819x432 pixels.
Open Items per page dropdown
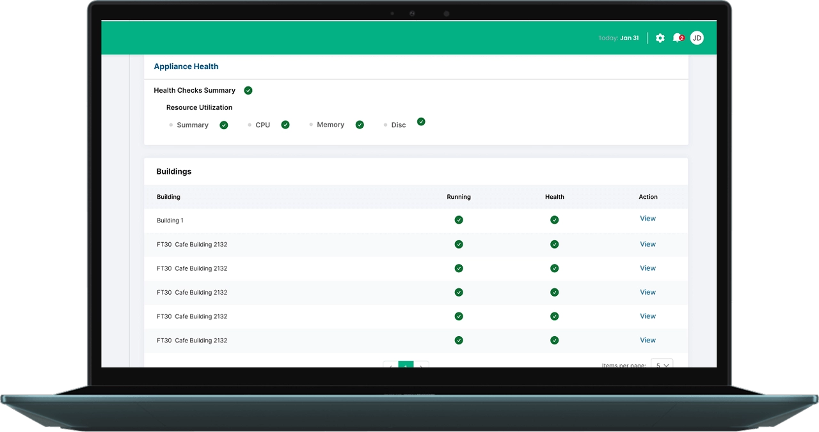click(x=662, y=364)
